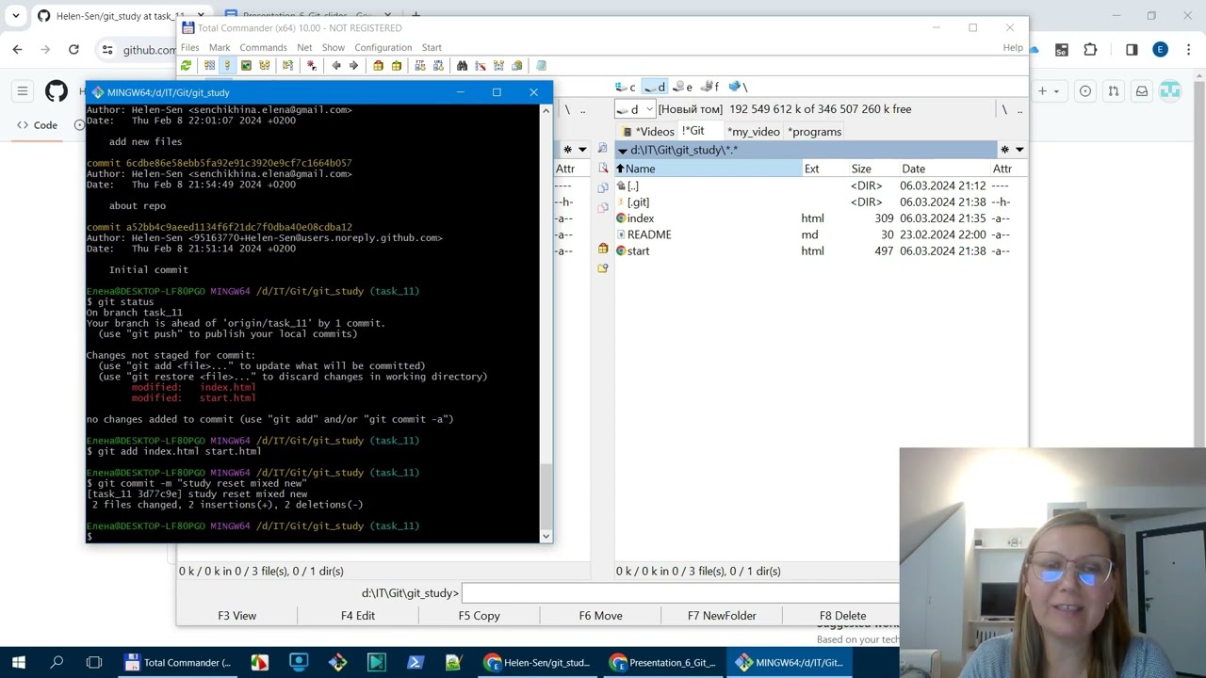Open right panel favorites asterisk button

pos(1004,151)
